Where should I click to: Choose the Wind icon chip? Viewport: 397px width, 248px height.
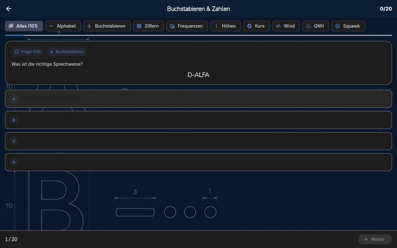coord(286,26)
